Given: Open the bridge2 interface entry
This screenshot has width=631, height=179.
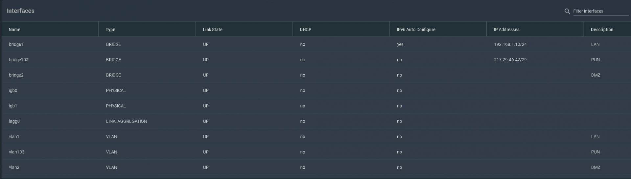Looking at the screenshot, I should 315,75.
